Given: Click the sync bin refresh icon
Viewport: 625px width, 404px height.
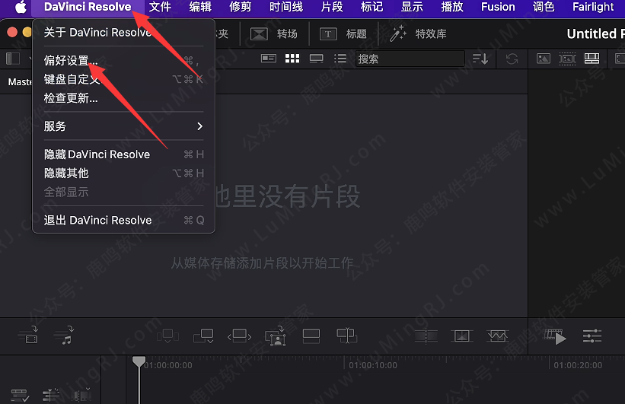Looking at the screenshot, I should 512,59.
